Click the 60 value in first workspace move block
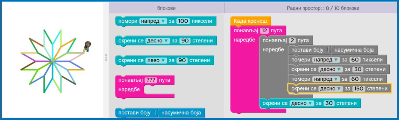This screenshot has width=399, height=120. (355, 60)
